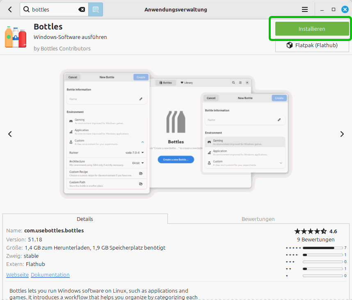Enlarge the Bottles screenshot preview
This screenshot has height=300, width=352.
click(x=176, y=134)
